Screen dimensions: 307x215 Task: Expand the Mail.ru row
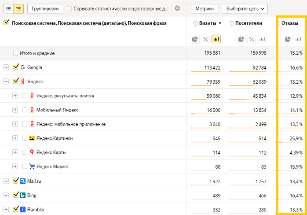[6, 181]
